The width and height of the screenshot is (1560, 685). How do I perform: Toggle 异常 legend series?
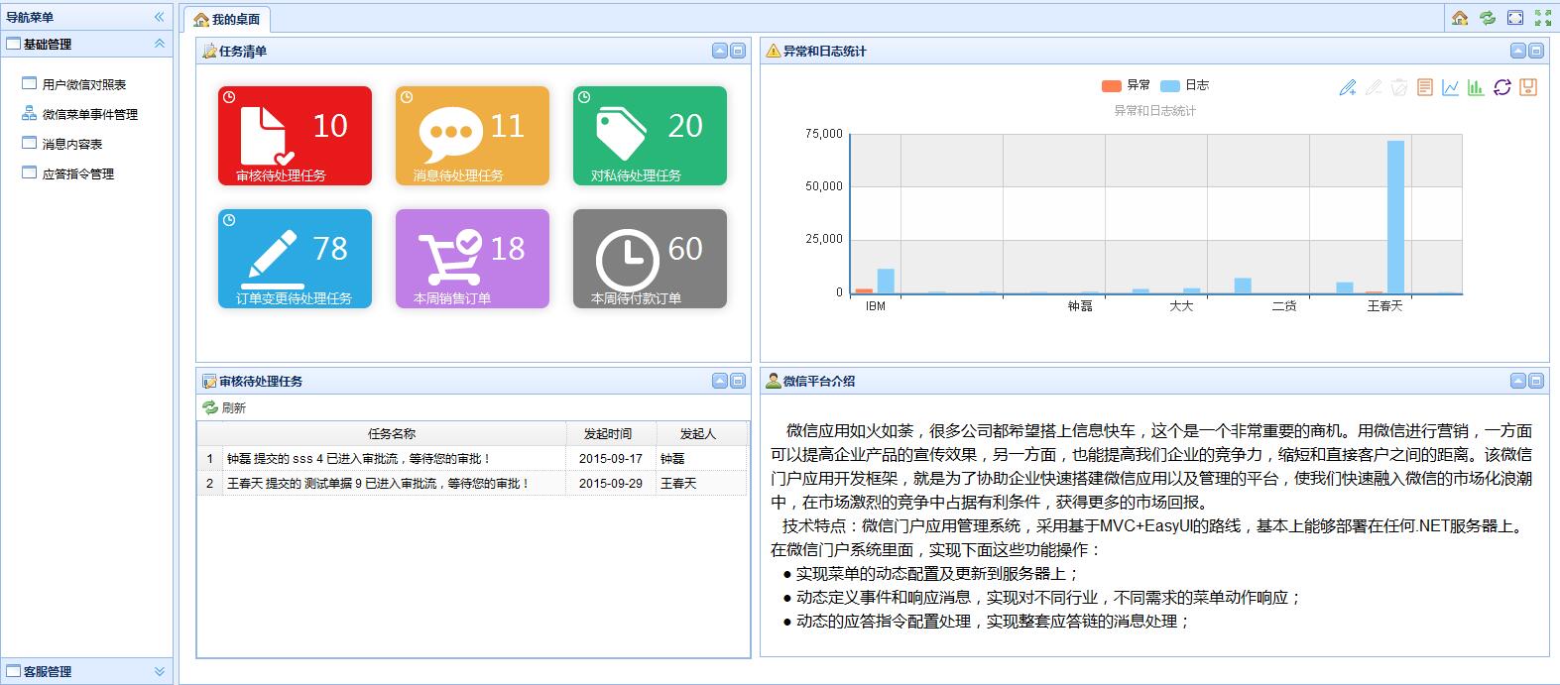pyautogui.click(x=1126, y=85)
